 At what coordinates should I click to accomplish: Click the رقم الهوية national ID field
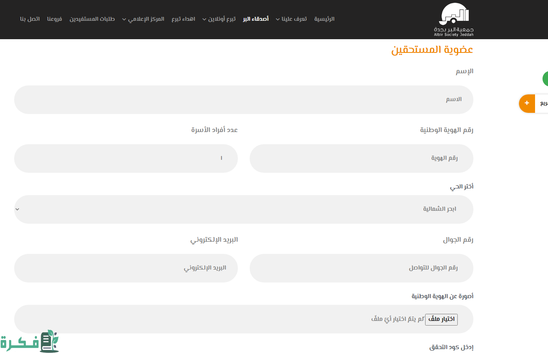[x=361, y=158]
